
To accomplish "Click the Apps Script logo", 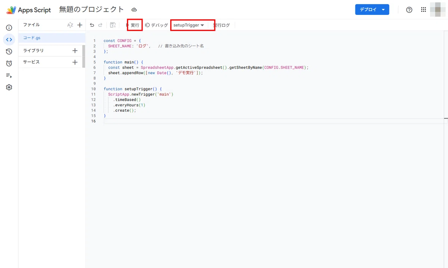I will tap(11, 10).
